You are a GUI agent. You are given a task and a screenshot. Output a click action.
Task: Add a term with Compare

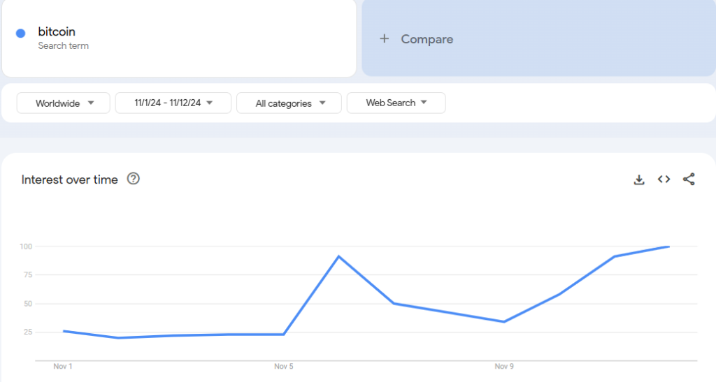539,38
